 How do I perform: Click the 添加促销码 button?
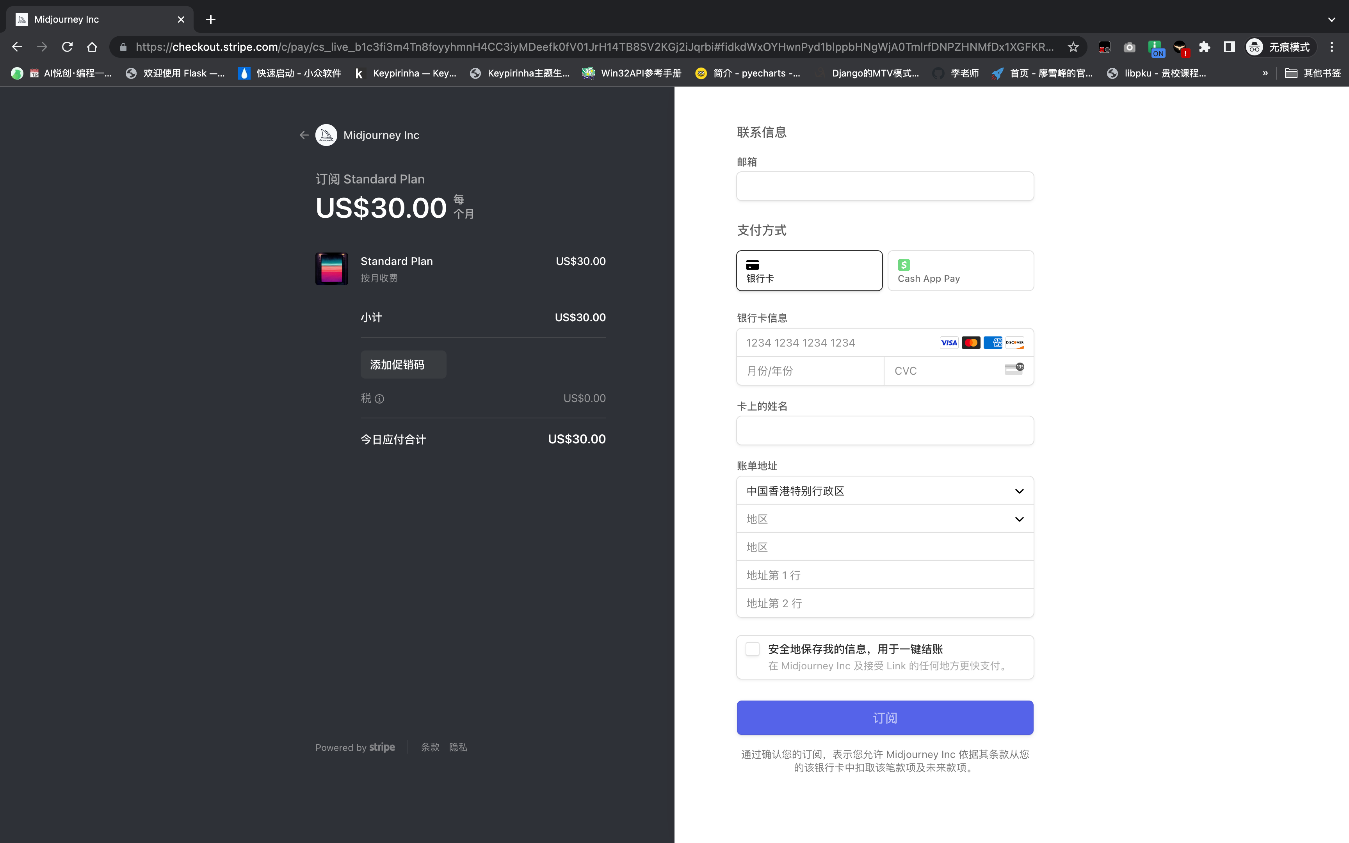403,365
